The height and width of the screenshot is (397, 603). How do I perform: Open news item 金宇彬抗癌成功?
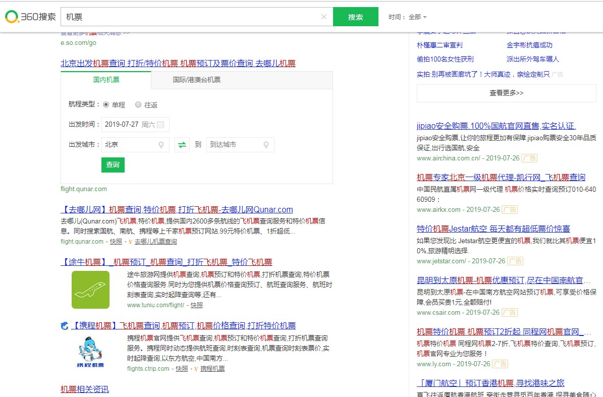(529, 45)
